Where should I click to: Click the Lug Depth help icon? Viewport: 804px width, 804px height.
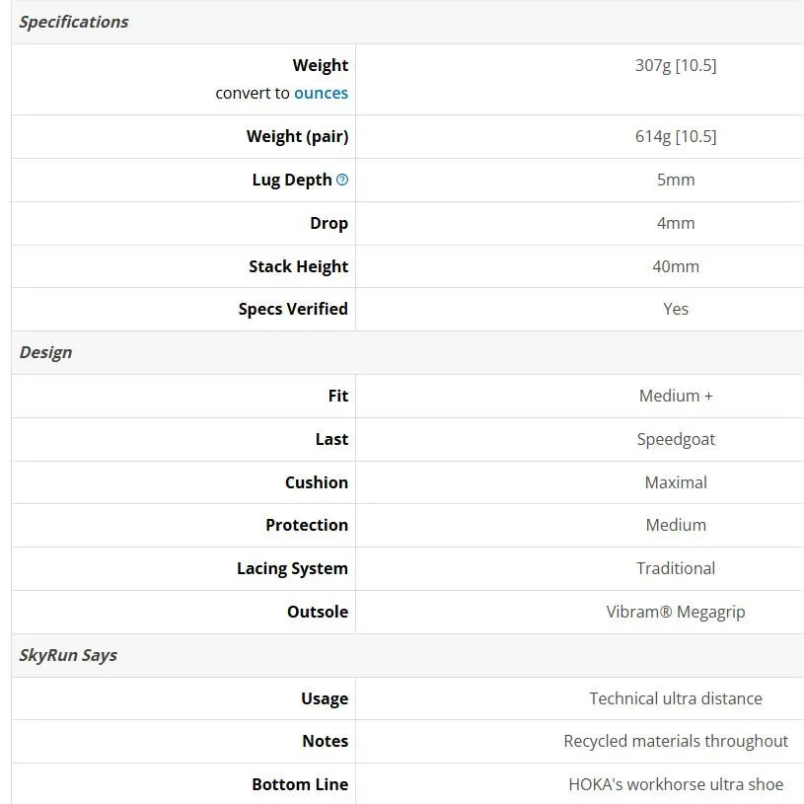(x=342, y=180)
